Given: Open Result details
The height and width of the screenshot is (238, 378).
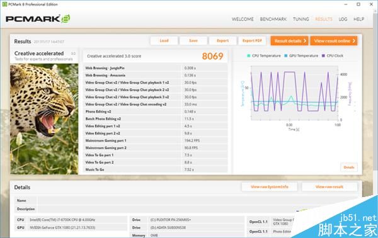Looking at the screenshot, I should [x=289, y=41].
